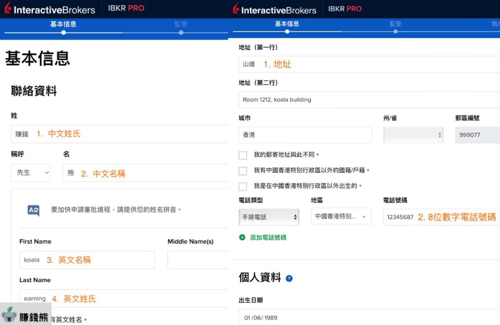Click the 電話號碼 field containing 12345687
This screenshot has width=500, height=325.
pyautogui.click(x=442, y=217)
